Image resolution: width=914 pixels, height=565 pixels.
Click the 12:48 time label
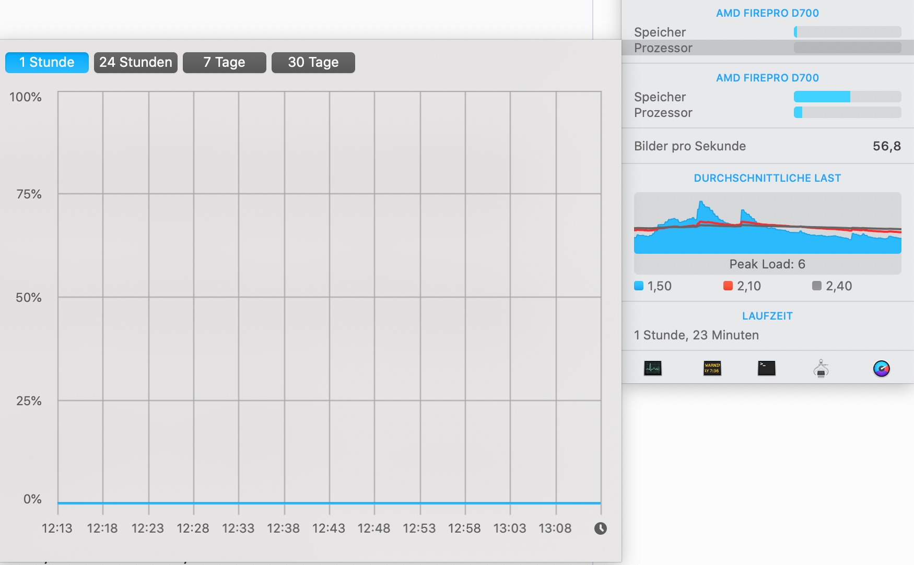[374, 528]
